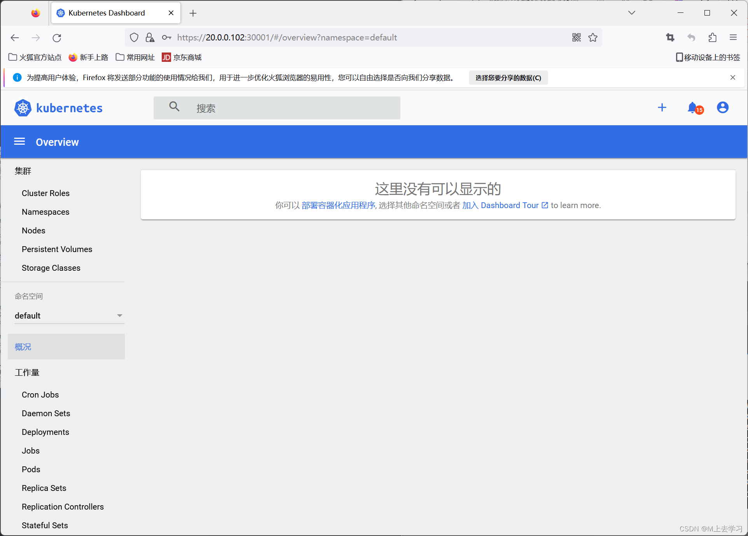Click the 集群 cluster heading
Screen dimensions: 748x536
coord(23,171)
